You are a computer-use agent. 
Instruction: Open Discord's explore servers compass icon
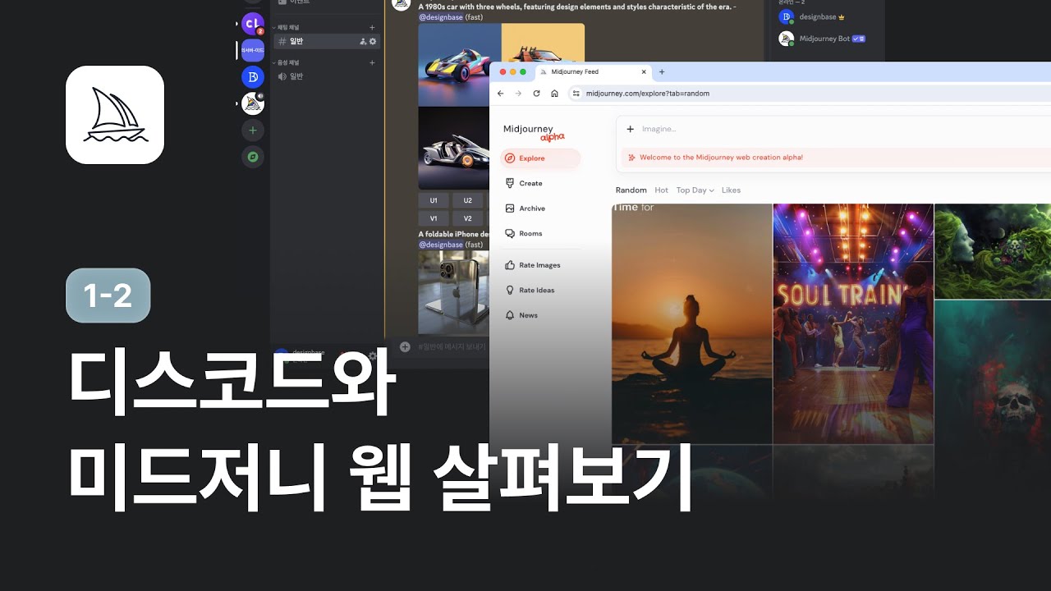point(253,156)
